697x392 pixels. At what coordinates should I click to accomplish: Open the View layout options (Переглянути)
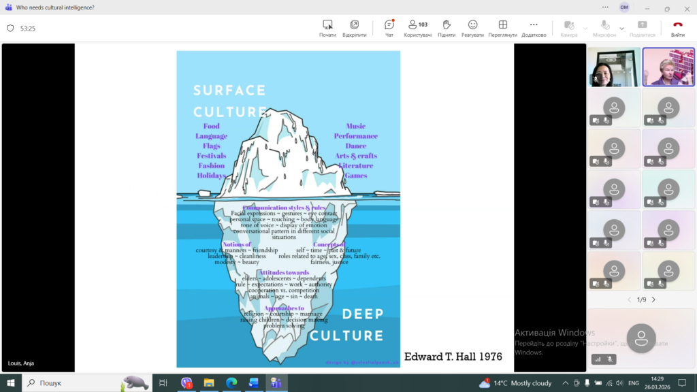[x=502, y=28]
